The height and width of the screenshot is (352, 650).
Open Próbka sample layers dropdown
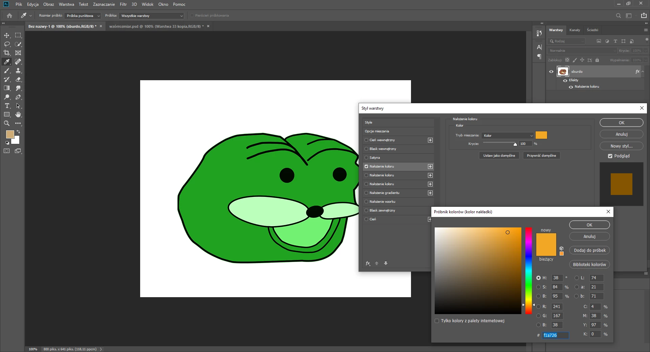tap(152, 16)
